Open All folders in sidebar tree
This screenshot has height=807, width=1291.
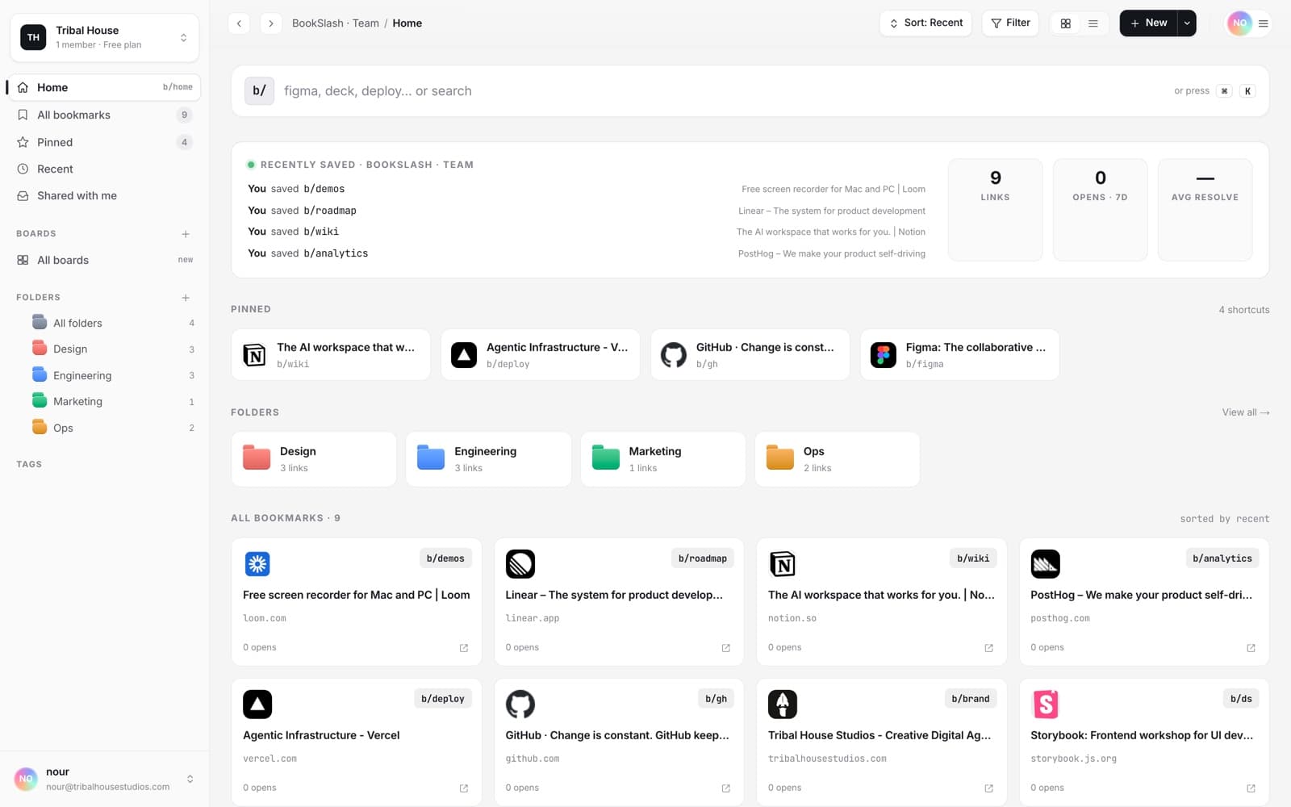click(111, 323)
